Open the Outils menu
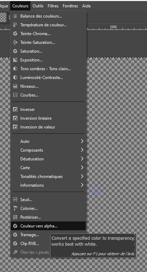 pos(38,6)
